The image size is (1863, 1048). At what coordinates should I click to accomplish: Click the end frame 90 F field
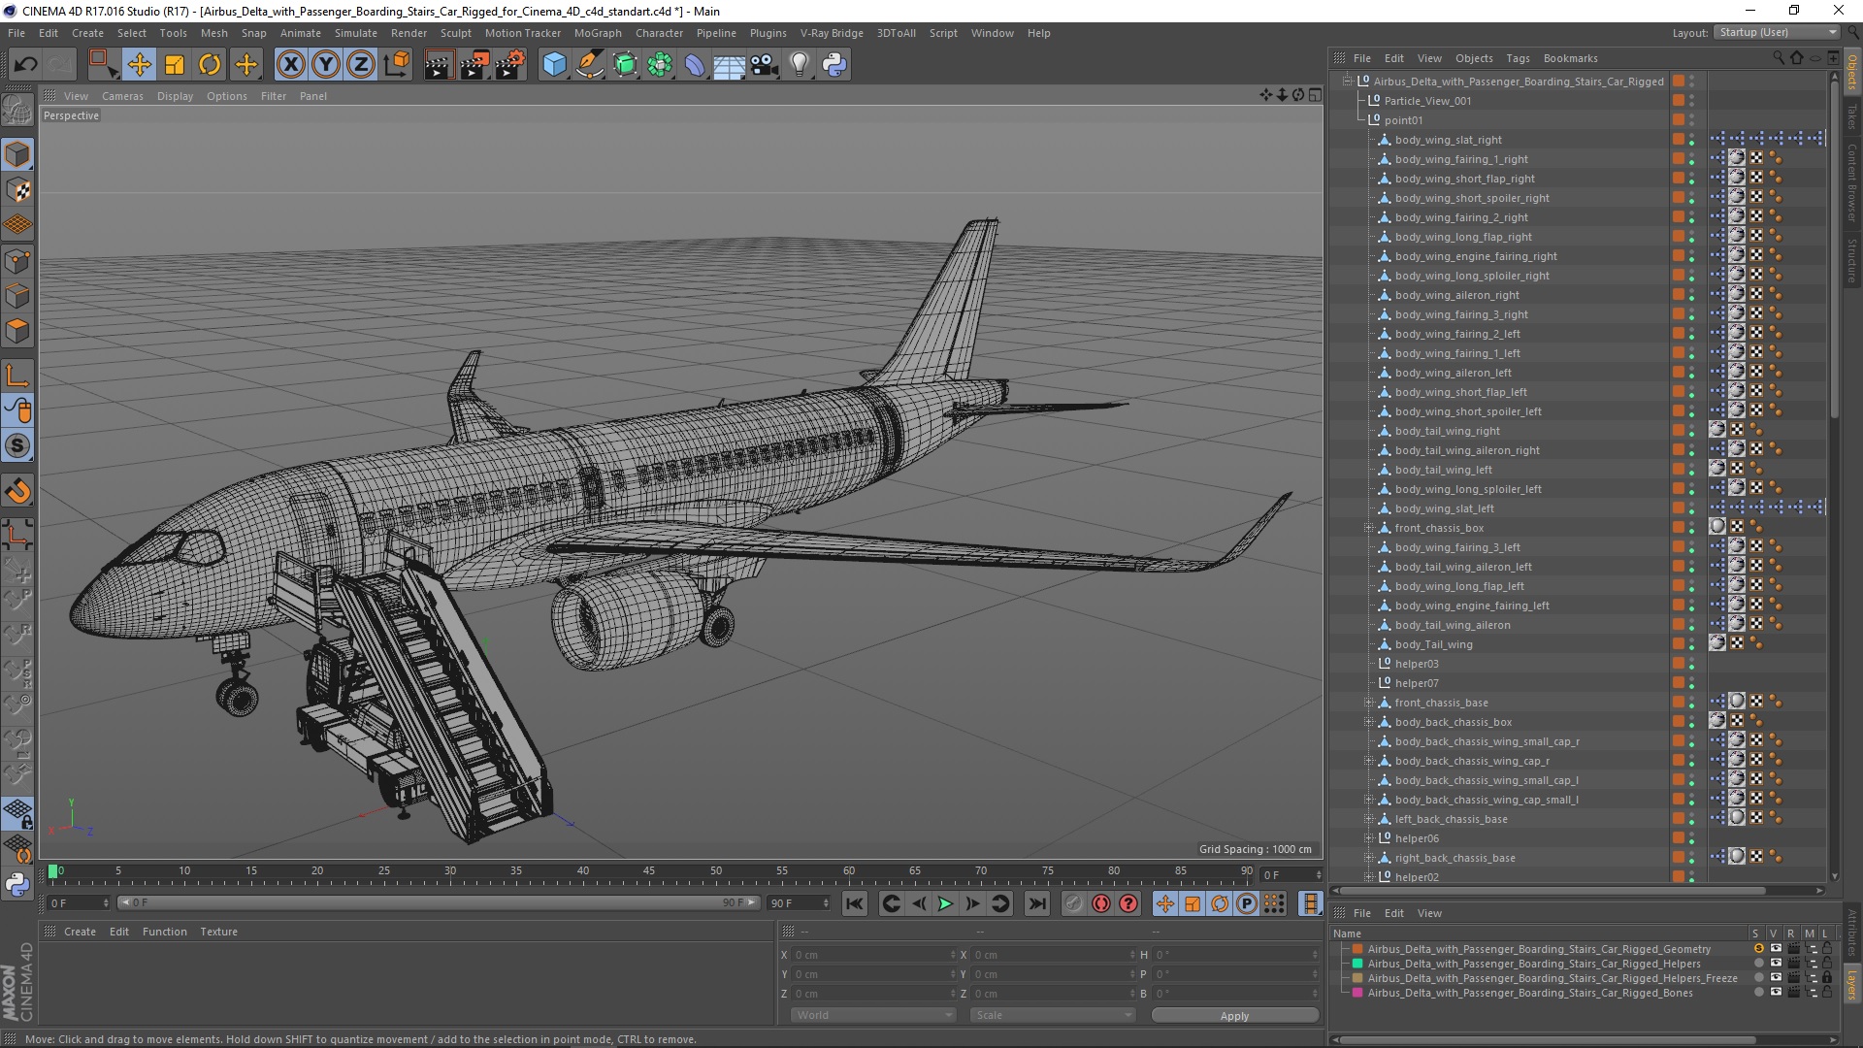(x=800, y=903)
